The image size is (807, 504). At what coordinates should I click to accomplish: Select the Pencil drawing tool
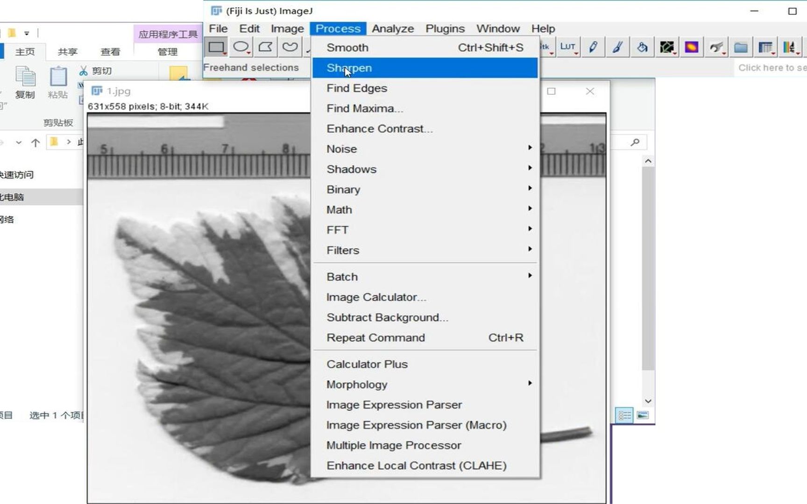coord(593,47)
